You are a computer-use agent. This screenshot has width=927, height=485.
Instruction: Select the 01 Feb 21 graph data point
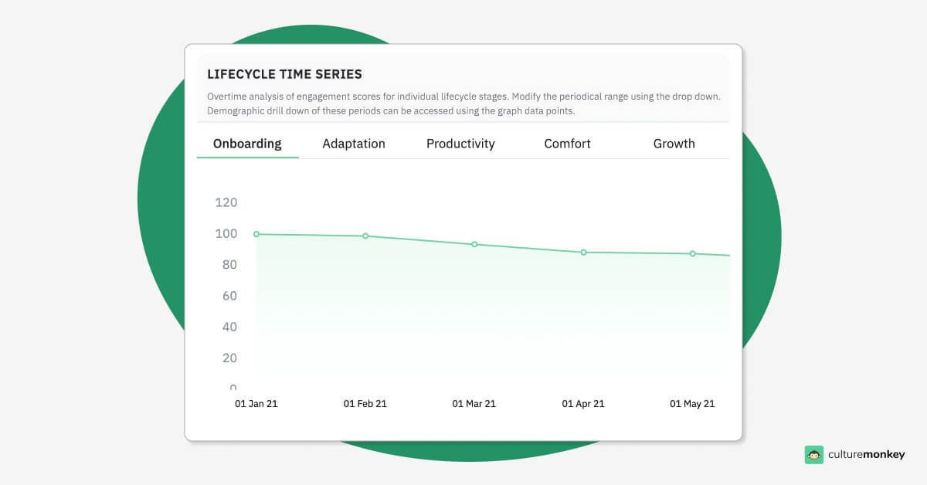click(365, 236)
